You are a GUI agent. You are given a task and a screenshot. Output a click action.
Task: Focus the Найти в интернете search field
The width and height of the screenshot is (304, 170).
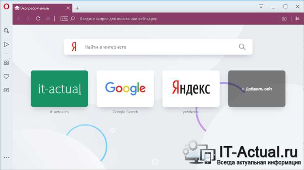click(159, 47)
